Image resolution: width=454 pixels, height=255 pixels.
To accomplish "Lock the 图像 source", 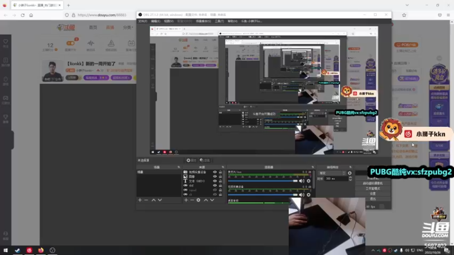I will (x=220, y=176).
